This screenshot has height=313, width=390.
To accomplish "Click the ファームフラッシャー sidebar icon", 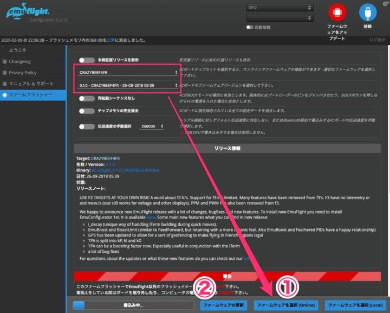I will [x=5, y=95].
